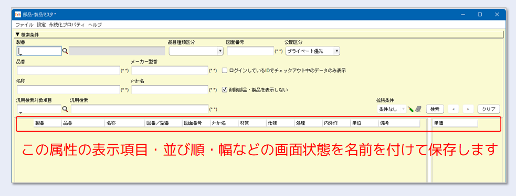516x196 pixels.
Task: Click the メーカー名 column header in table
Action: click(x=224, y=123)
